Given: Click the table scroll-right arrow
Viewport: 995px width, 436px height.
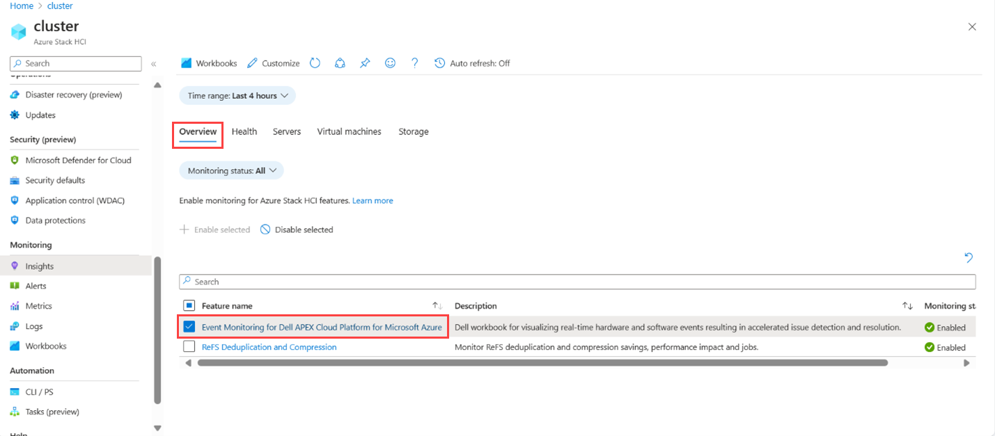Looking at the screenshot, I should pyautogui.click(x=966, y=362).
